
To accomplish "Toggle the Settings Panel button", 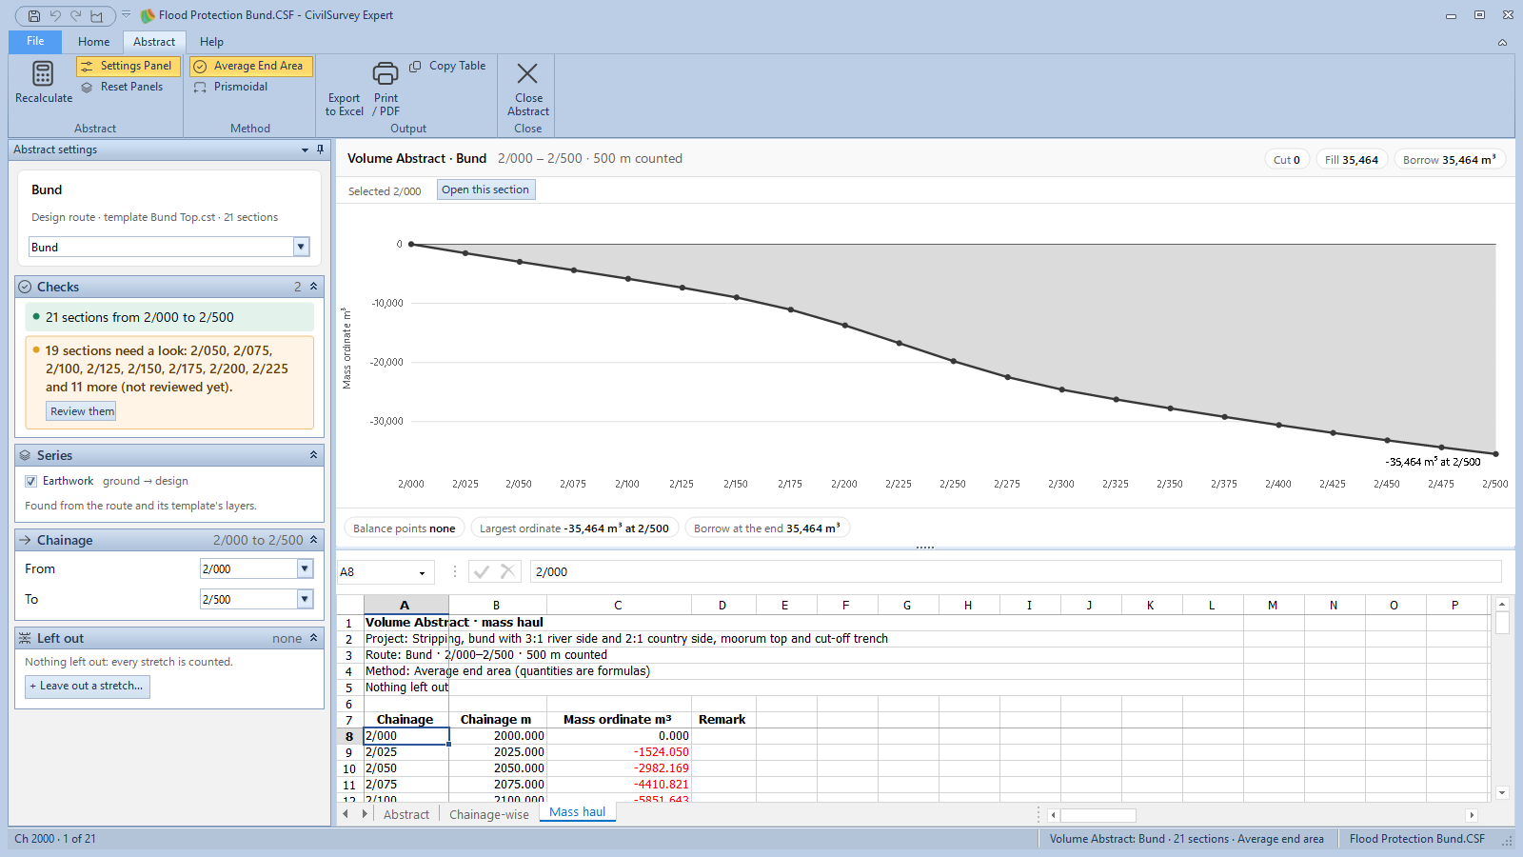I will point(128,66).
